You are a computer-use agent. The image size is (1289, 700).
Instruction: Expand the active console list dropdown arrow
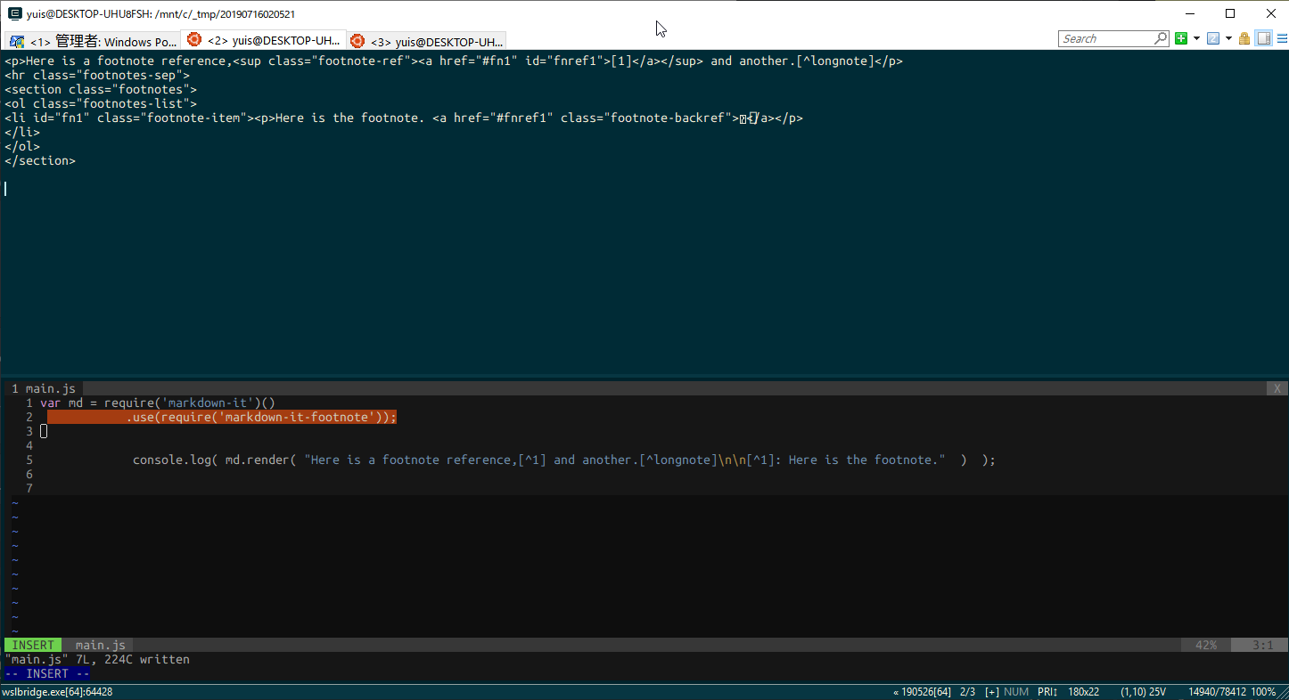point(1228,38)
